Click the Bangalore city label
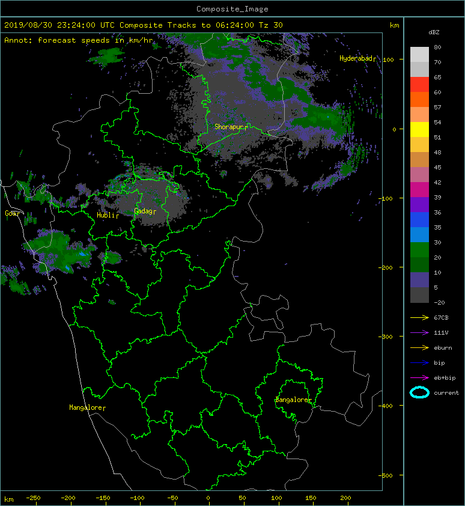 293,400
